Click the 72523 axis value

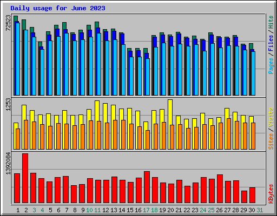(x=8, y=23)
